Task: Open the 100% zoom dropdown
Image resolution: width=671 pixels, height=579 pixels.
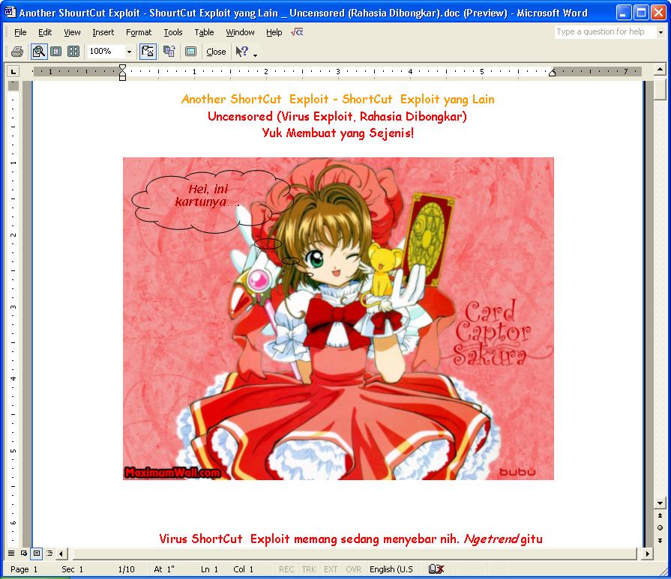Action: (x=129, y=52)
